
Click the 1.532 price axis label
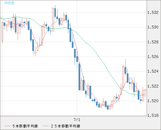click(x=153, y=12)
